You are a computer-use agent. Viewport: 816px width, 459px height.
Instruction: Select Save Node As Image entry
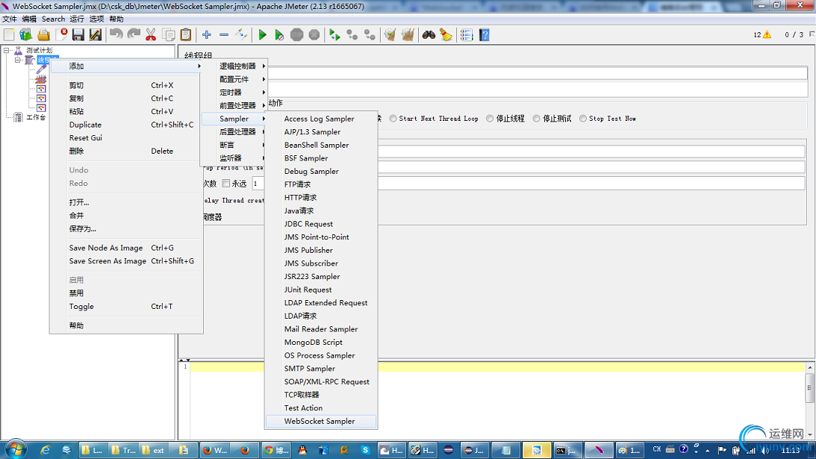pos(126,248)
